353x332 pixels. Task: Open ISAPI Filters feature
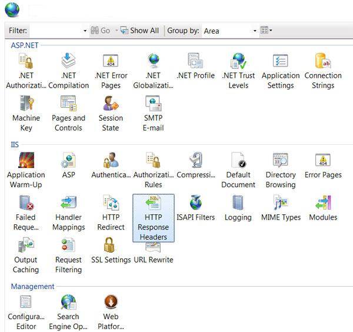(x=196, y=208)
